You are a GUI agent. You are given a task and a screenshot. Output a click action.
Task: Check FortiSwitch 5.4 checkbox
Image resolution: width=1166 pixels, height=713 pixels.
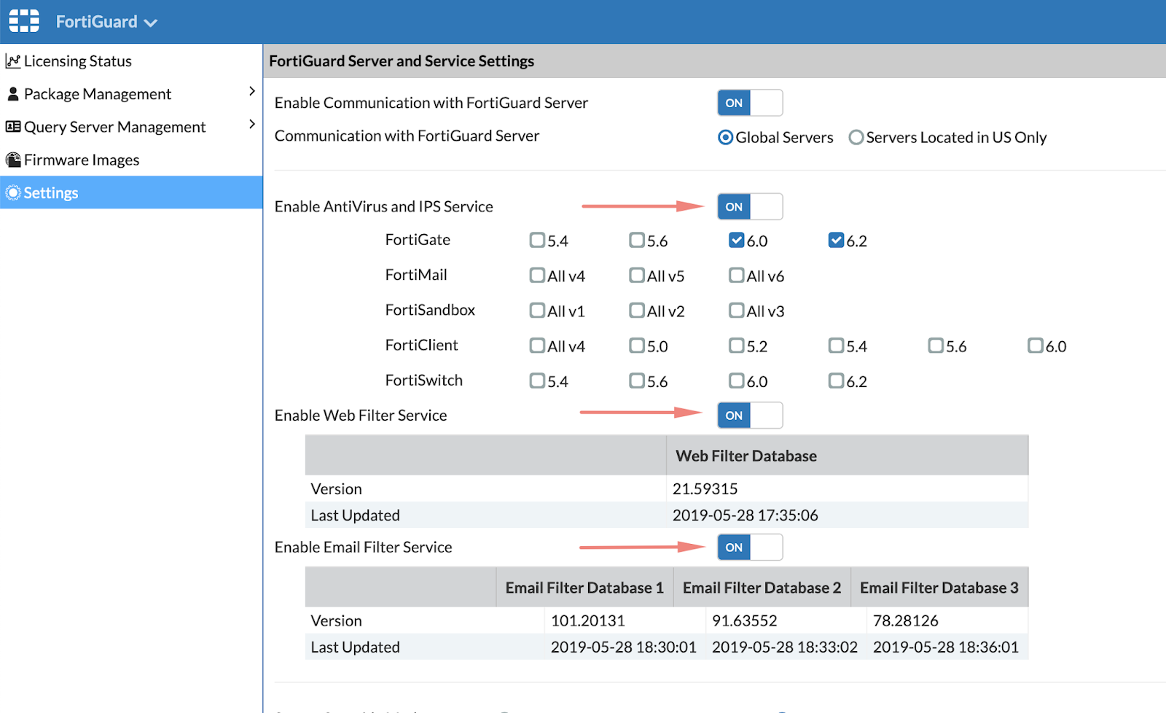pos(538,380)
